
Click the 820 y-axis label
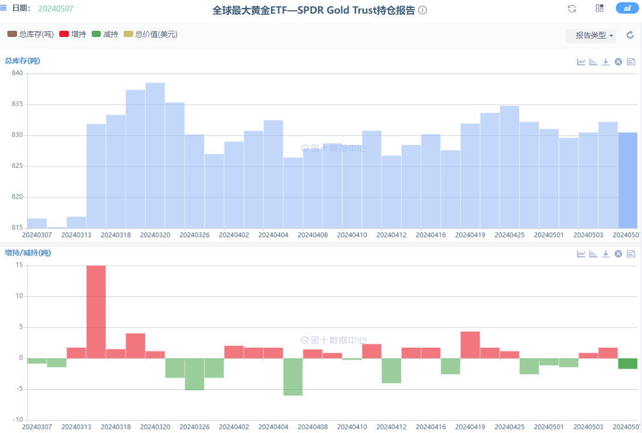tap(17, 197)
